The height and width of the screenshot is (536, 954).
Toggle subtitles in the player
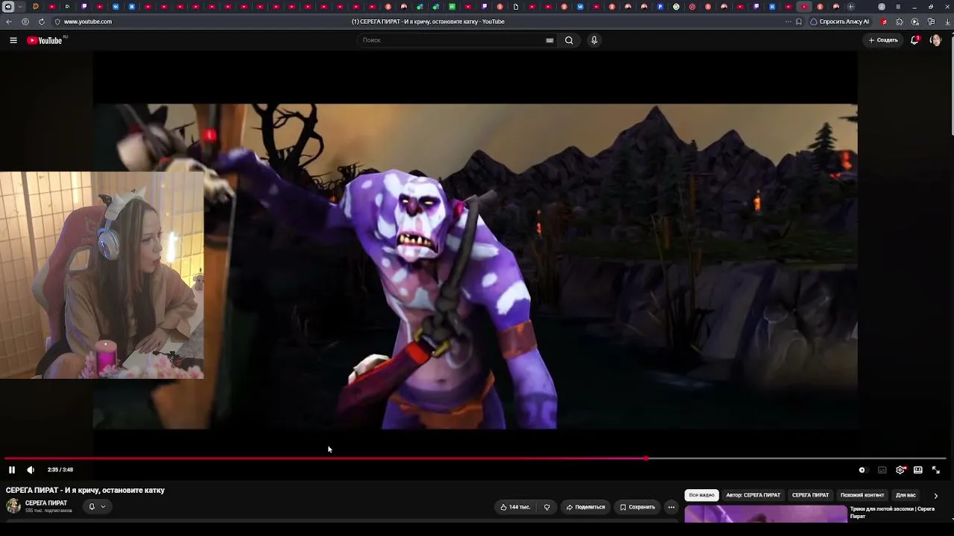point(882,470)
